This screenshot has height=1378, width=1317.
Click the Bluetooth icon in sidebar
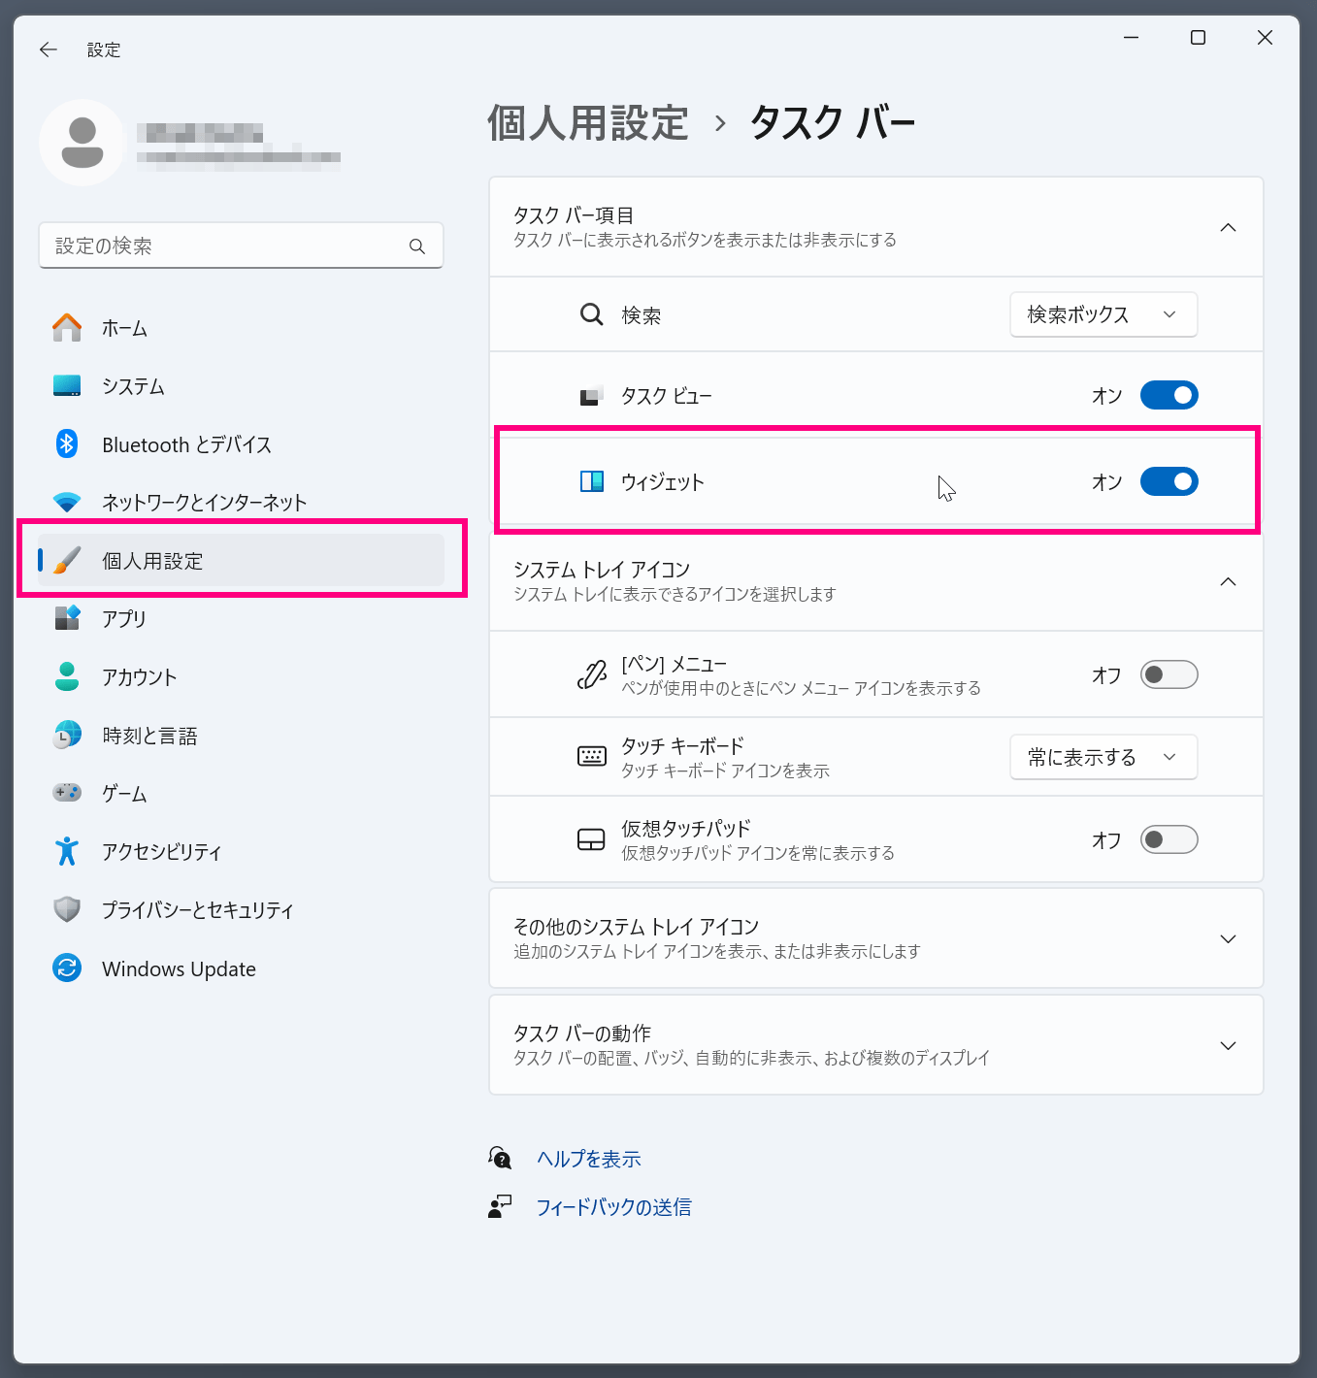67,444
